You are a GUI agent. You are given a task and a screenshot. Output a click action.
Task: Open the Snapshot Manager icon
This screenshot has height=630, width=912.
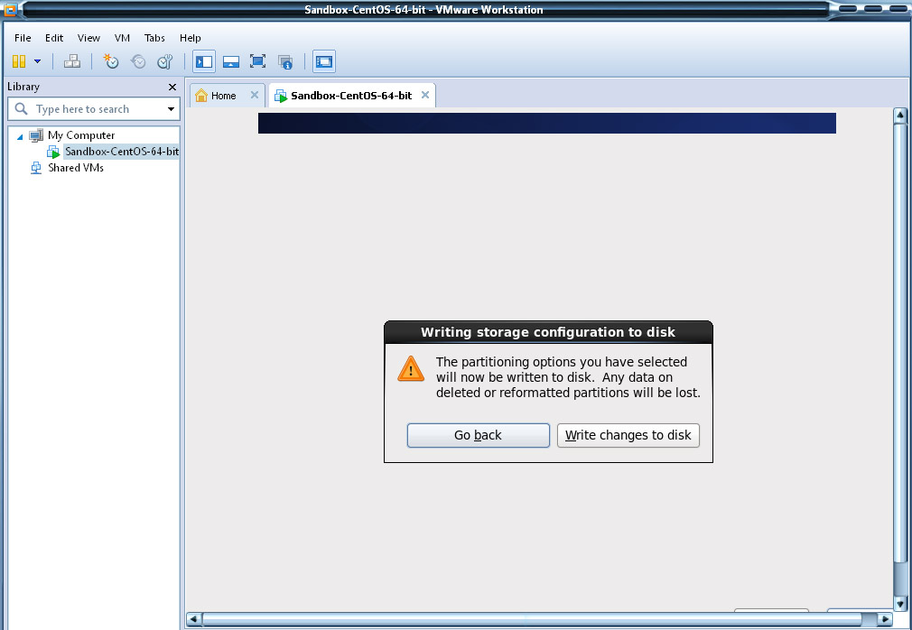165,61
